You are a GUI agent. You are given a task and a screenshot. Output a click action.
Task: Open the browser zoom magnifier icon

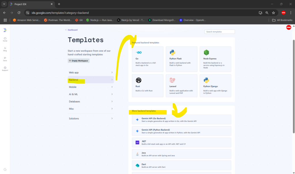coord(267,13)
